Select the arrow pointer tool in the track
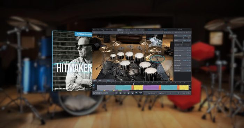244x128 pixels. click(x=94, y=86)
